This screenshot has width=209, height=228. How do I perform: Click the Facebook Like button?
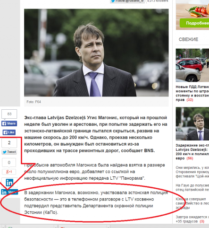9,132
